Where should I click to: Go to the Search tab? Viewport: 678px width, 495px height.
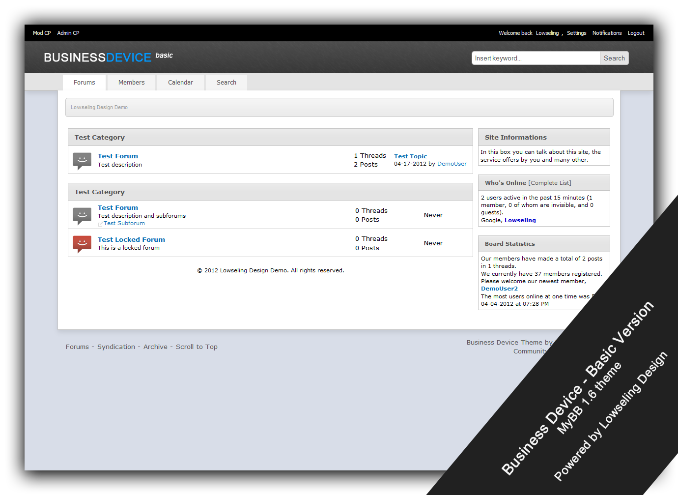(x=226, y=83)
